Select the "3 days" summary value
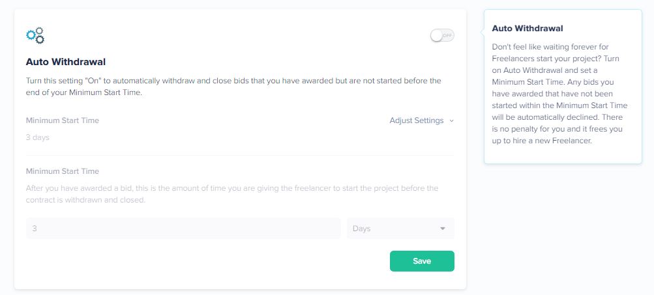Viewport: 654px width, 295px height. tap(38, 137)
